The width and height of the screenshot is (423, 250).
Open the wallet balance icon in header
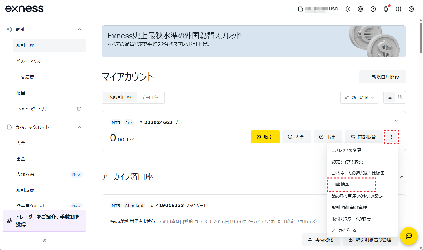click(x=301, y=9)
